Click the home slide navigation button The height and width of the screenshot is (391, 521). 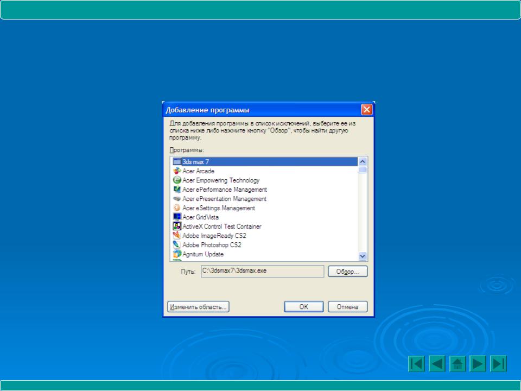pyautogui.click(x=458, y=363)
